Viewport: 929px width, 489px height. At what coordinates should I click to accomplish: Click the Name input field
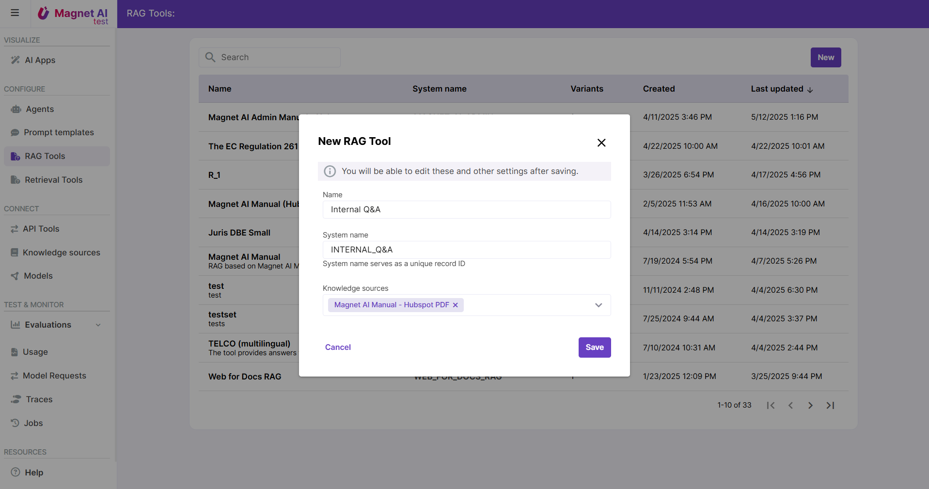[x=466, y=210]
